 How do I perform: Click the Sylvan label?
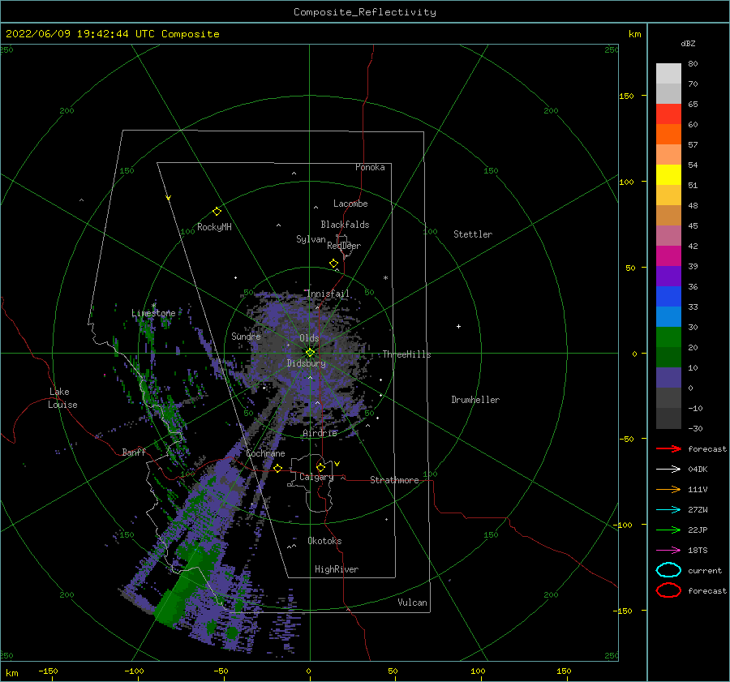pyautogui.click(x=311, y=239)
